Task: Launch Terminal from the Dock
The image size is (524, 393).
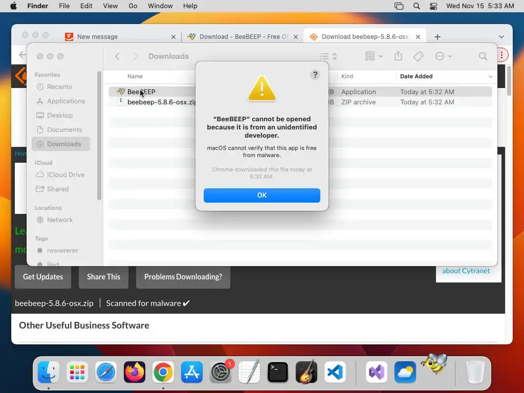Action: point(278,372)
